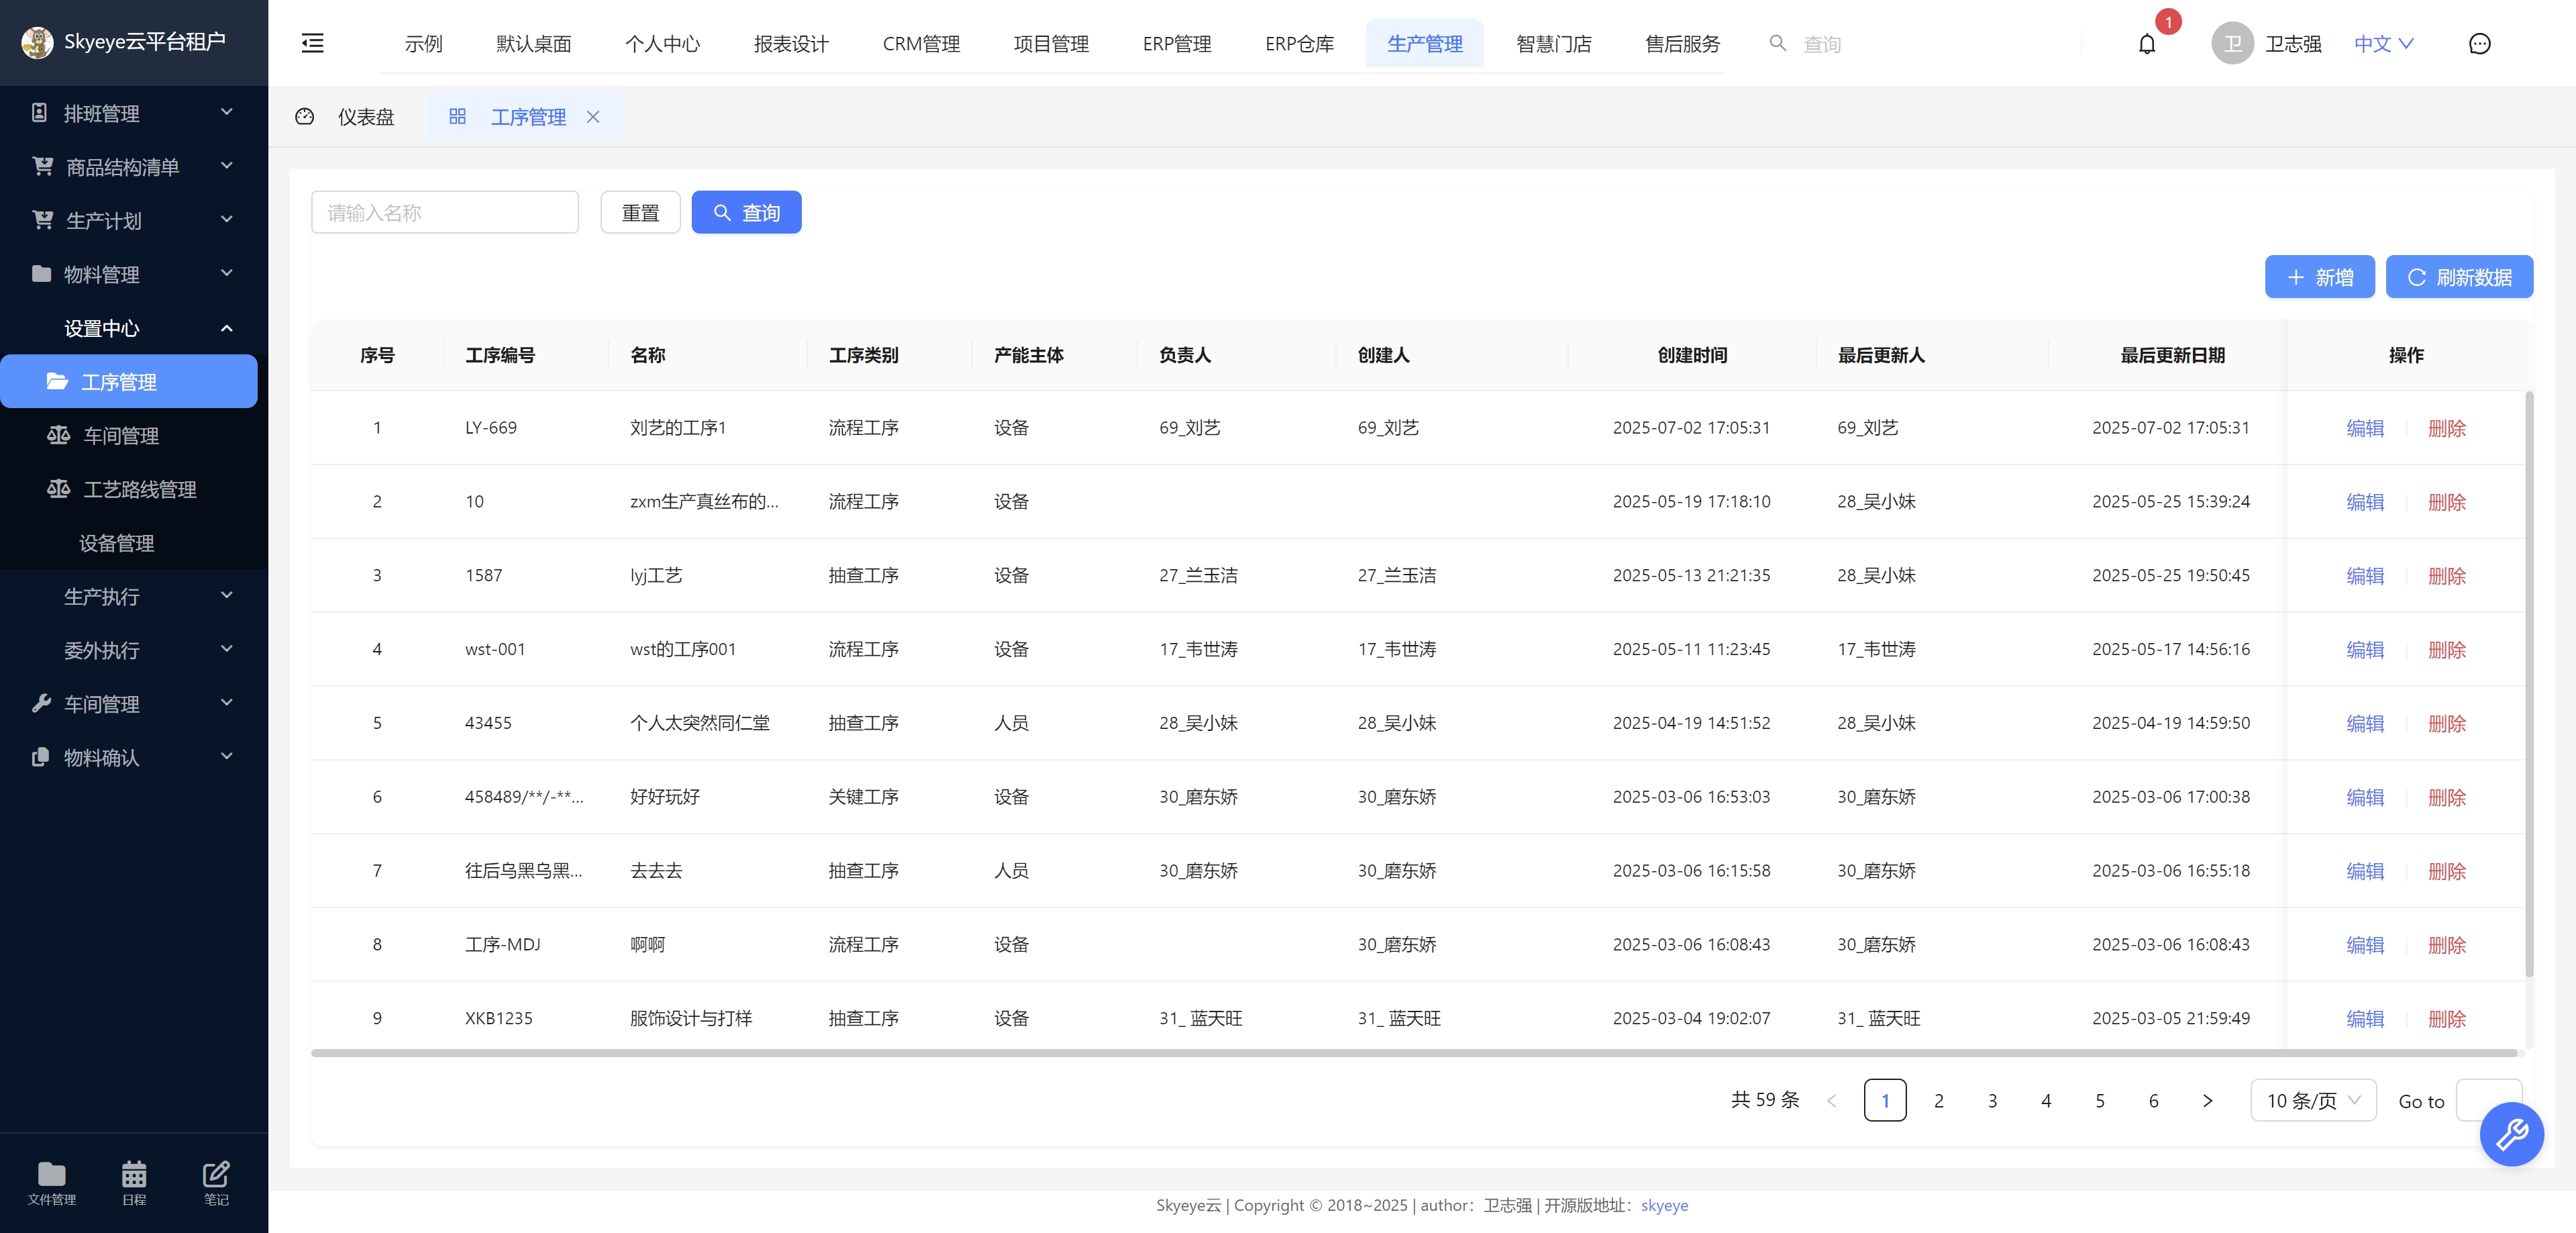This screenshot has width=2576, height=1233.
Task: Go to page 6
Action: pyautogui.click(x=2153, y=1100)
